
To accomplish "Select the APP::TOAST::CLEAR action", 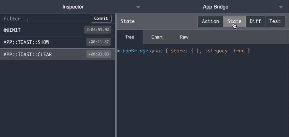I will (58, 55).
